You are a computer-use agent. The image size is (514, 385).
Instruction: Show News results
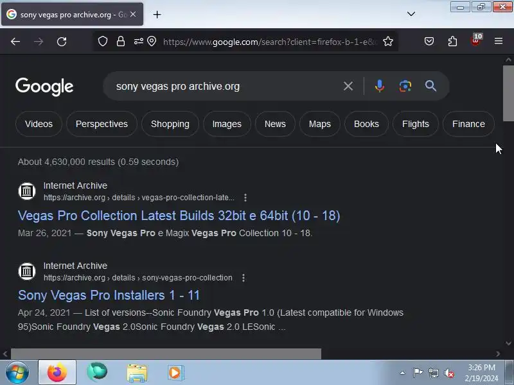point(275,124)
